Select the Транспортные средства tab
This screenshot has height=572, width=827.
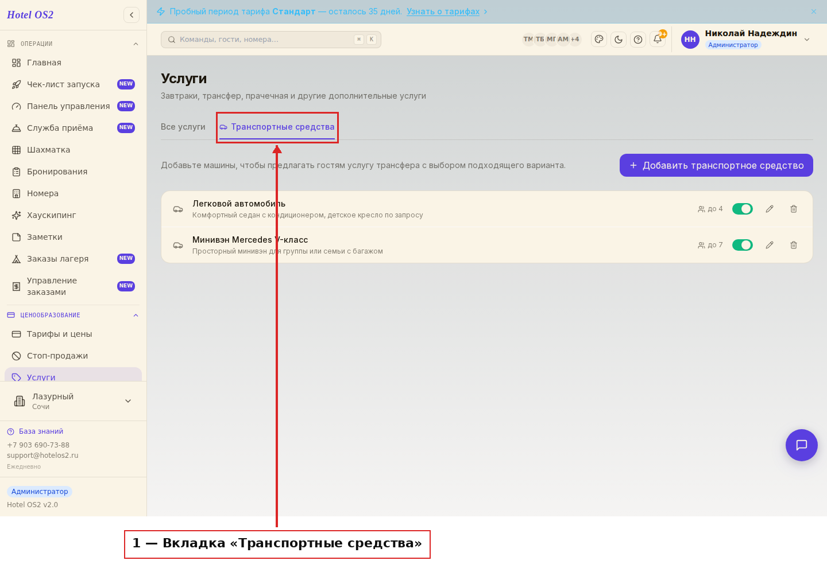pos(277,127)
